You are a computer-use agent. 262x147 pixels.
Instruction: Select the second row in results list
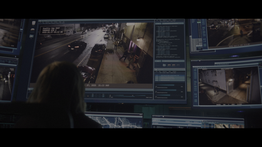click(170, 78)
